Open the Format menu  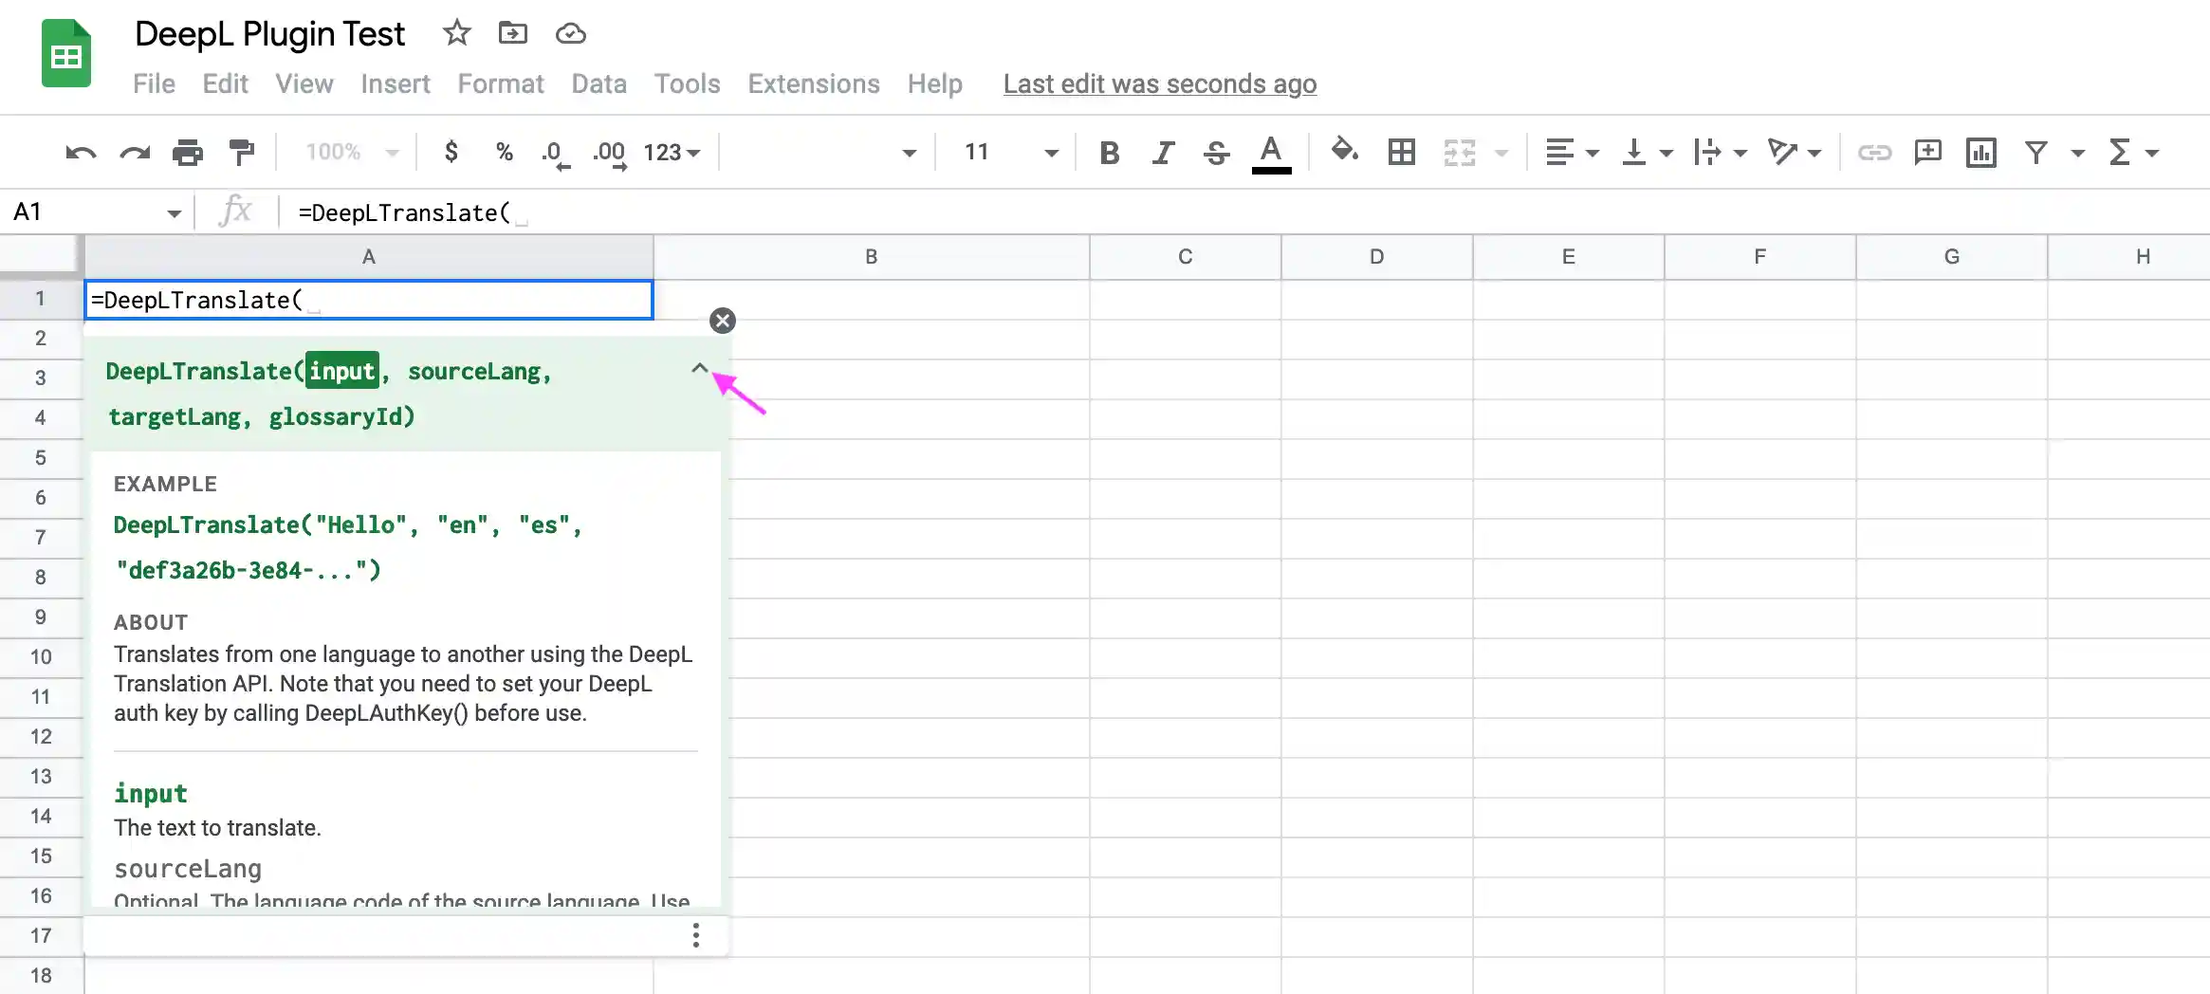click(x=501, y=83)
